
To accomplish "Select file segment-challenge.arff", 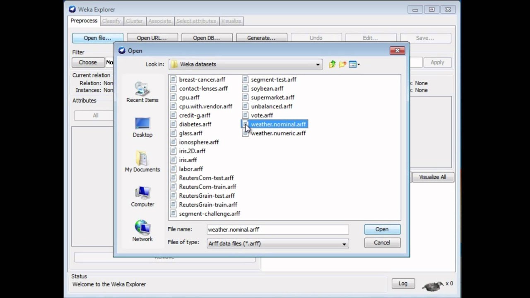I will tap(210, 214).
